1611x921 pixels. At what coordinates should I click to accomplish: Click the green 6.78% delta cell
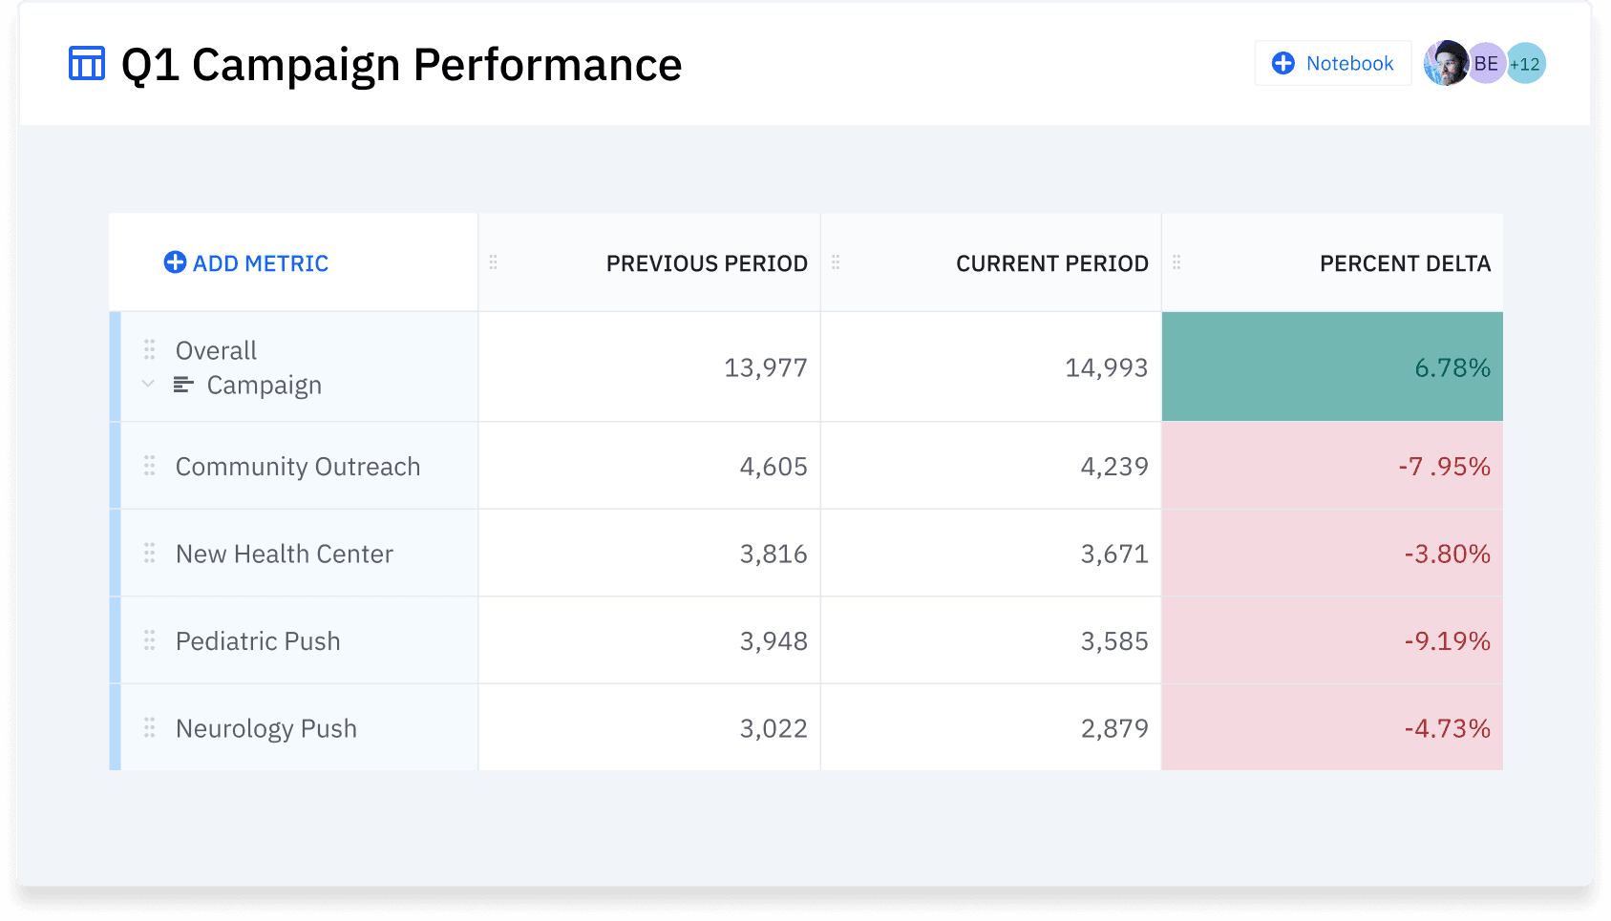pos(1332,367)
